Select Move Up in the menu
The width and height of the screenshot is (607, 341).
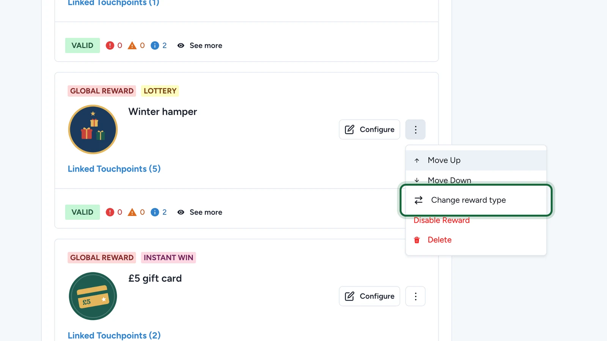pyautogui.click(x=476, y=160)
